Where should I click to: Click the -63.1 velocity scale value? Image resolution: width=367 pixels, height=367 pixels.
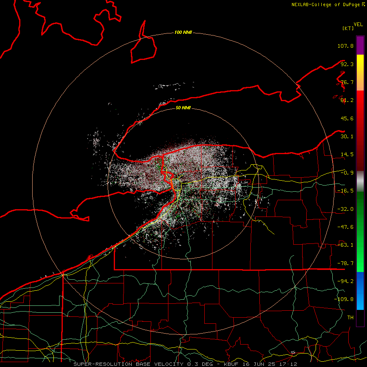click(x=345, y=245)
